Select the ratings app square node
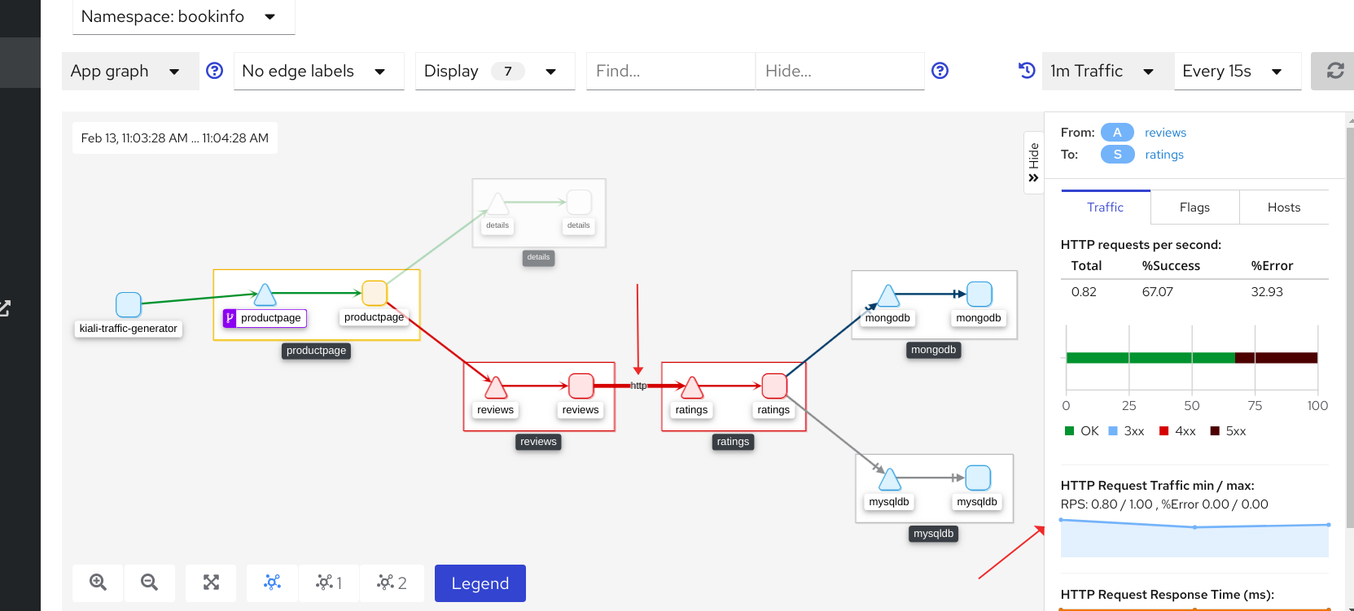Image resolution: width=1354 pixels, height=611 pixels. point(774,386)
